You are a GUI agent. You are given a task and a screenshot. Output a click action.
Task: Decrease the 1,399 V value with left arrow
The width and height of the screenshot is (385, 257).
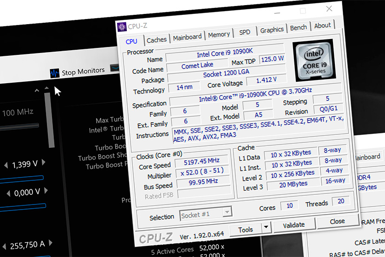click(6, 165)
